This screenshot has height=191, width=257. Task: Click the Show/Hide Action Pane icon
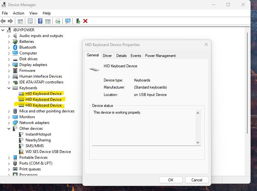coord(48,21)
